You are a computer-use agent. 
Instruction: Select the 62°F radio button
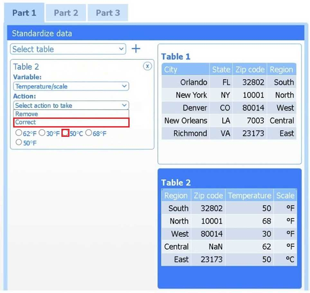[x=19, y=133]
